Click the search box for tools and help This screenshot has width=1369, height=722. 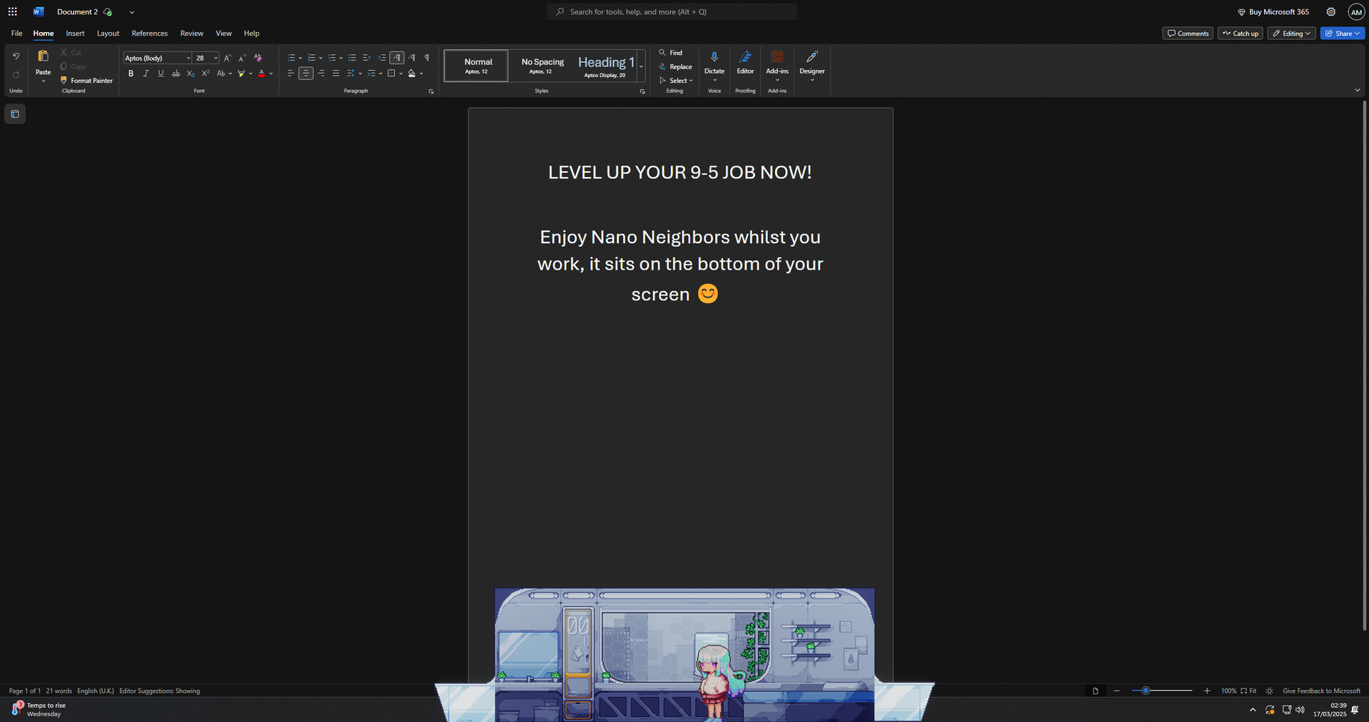point(672,11)
